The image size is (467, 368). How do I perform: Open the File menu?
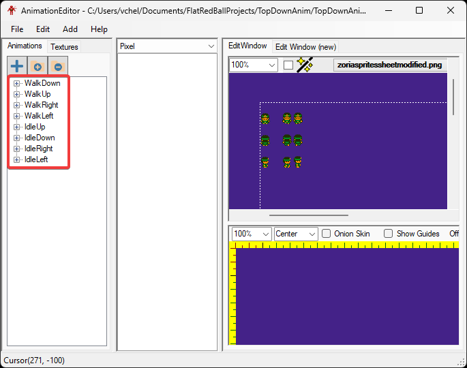pos(17,29)
